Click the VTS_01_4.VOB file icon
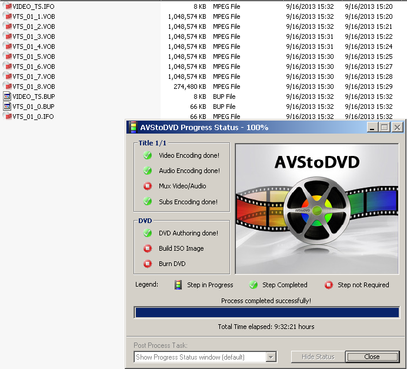This screenshot has height=369, width=407. (7, 46)
